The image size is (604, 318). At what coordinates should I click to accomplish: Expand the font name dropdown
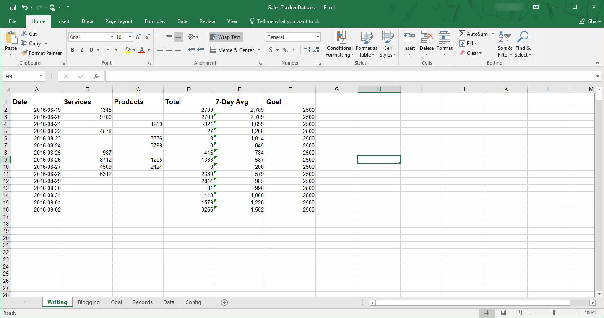[112, 37]
